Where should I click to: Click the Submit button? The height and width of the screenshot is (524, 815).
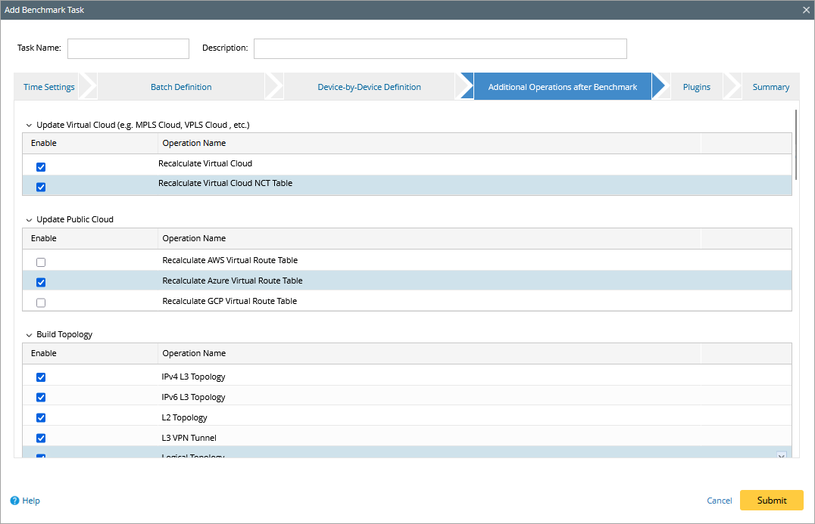coord(771,501)
